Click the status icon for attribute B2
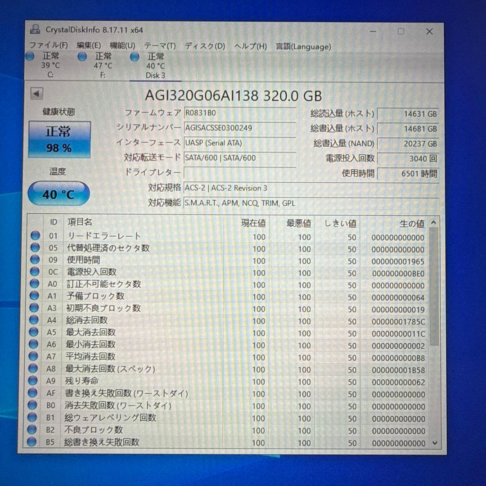486x486 pixels. 31,429
